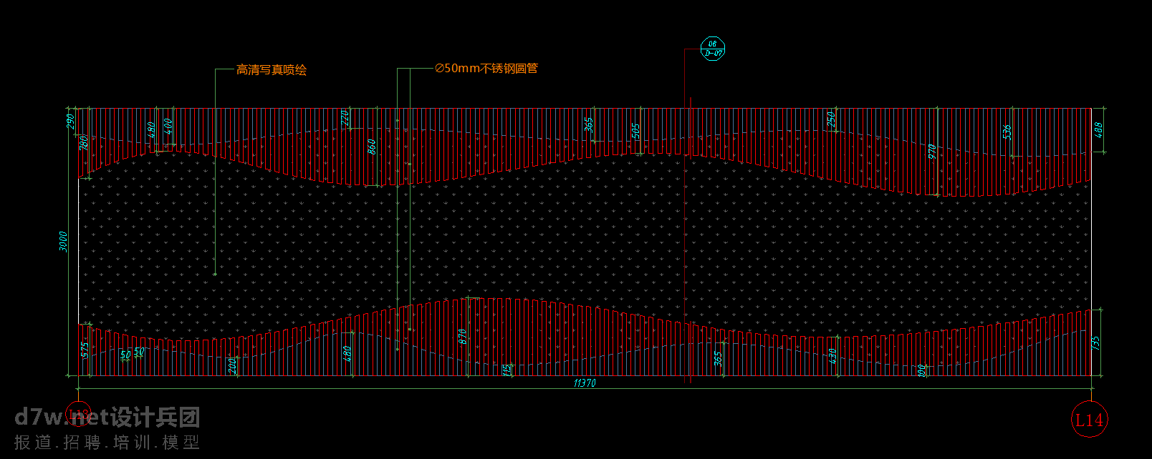Click the 860 vertical dimension text
1152x459 pixels.
pos(371,147)
